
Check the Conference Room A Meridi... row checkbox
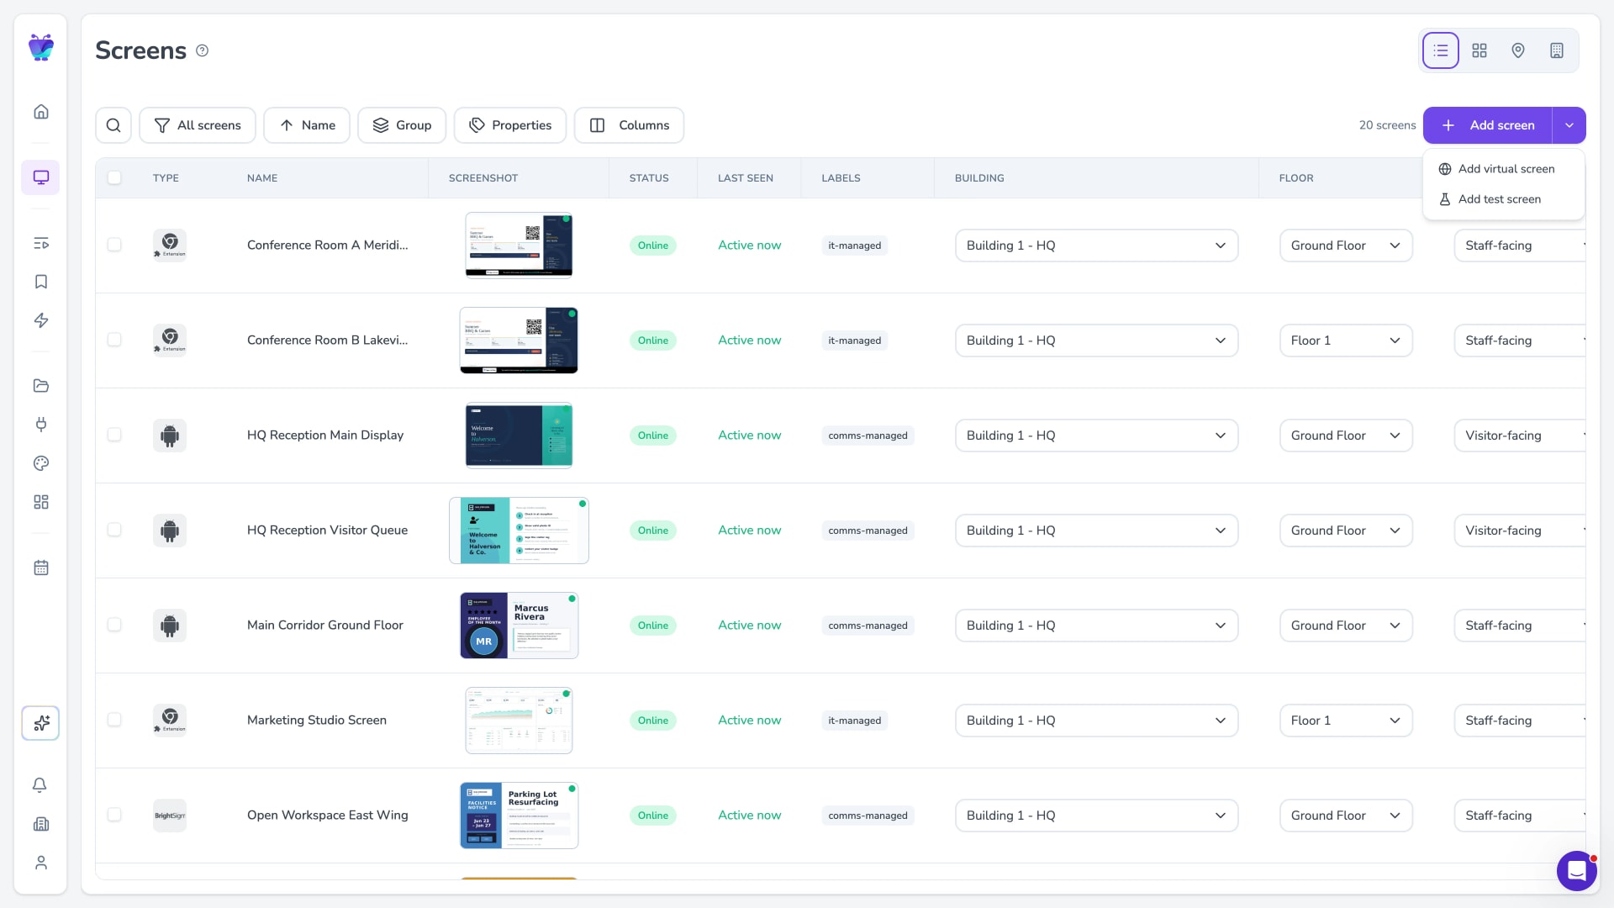click(114, 245)
